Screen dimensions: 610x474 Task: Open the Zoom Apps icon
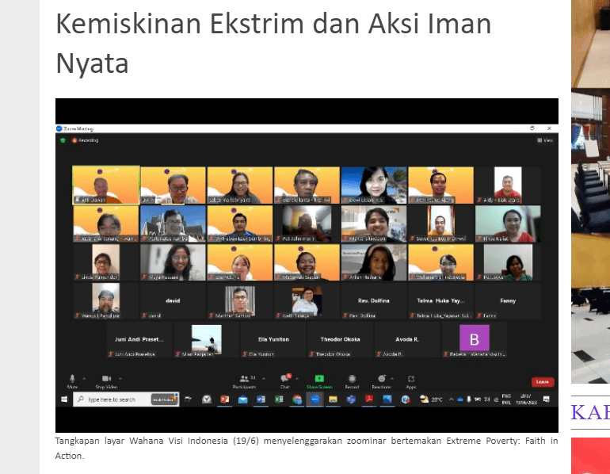pos(411,379)
